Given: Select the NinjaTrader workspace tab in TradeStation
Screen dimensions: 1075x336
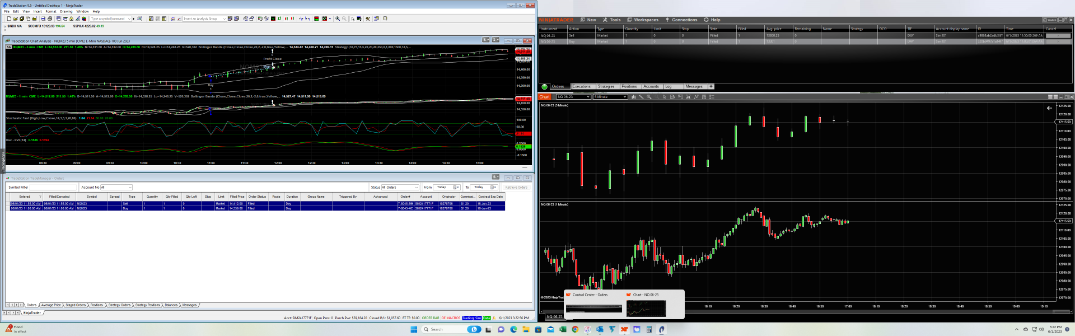Looking at the screenshot, I should coord(32,312).
